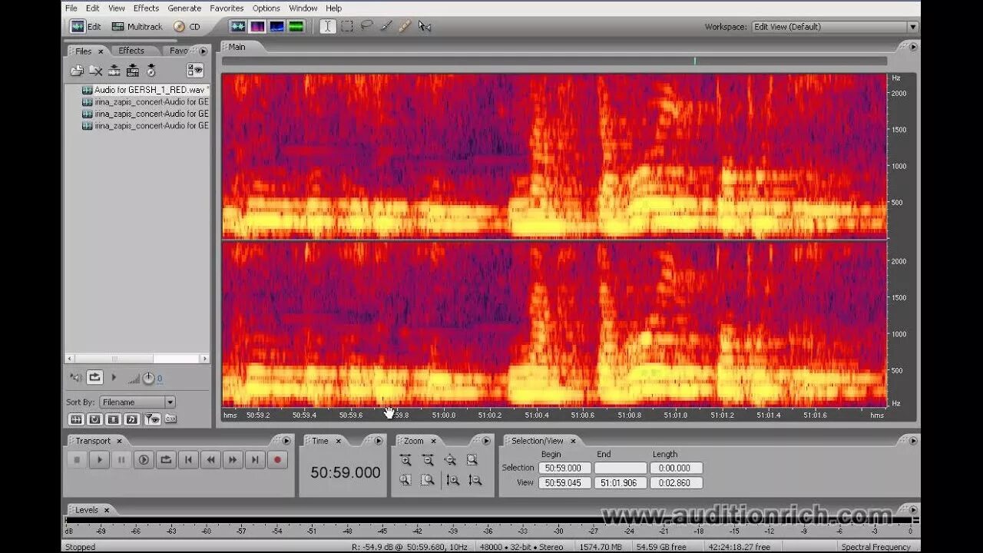Switch to Edit view button
983x553 pixels.
(x=85, y=26)
